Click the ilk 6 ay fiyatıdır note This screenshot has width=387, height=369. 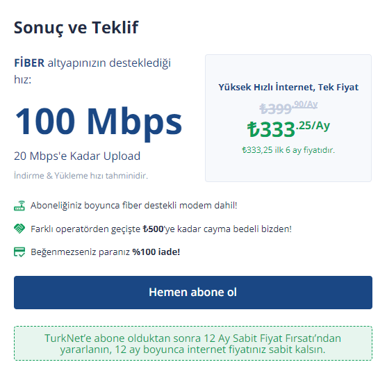[x=288, y=150]
